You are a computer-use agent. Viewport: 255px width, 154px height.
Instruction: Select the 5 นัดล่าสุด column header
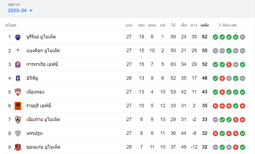point(228,25)
